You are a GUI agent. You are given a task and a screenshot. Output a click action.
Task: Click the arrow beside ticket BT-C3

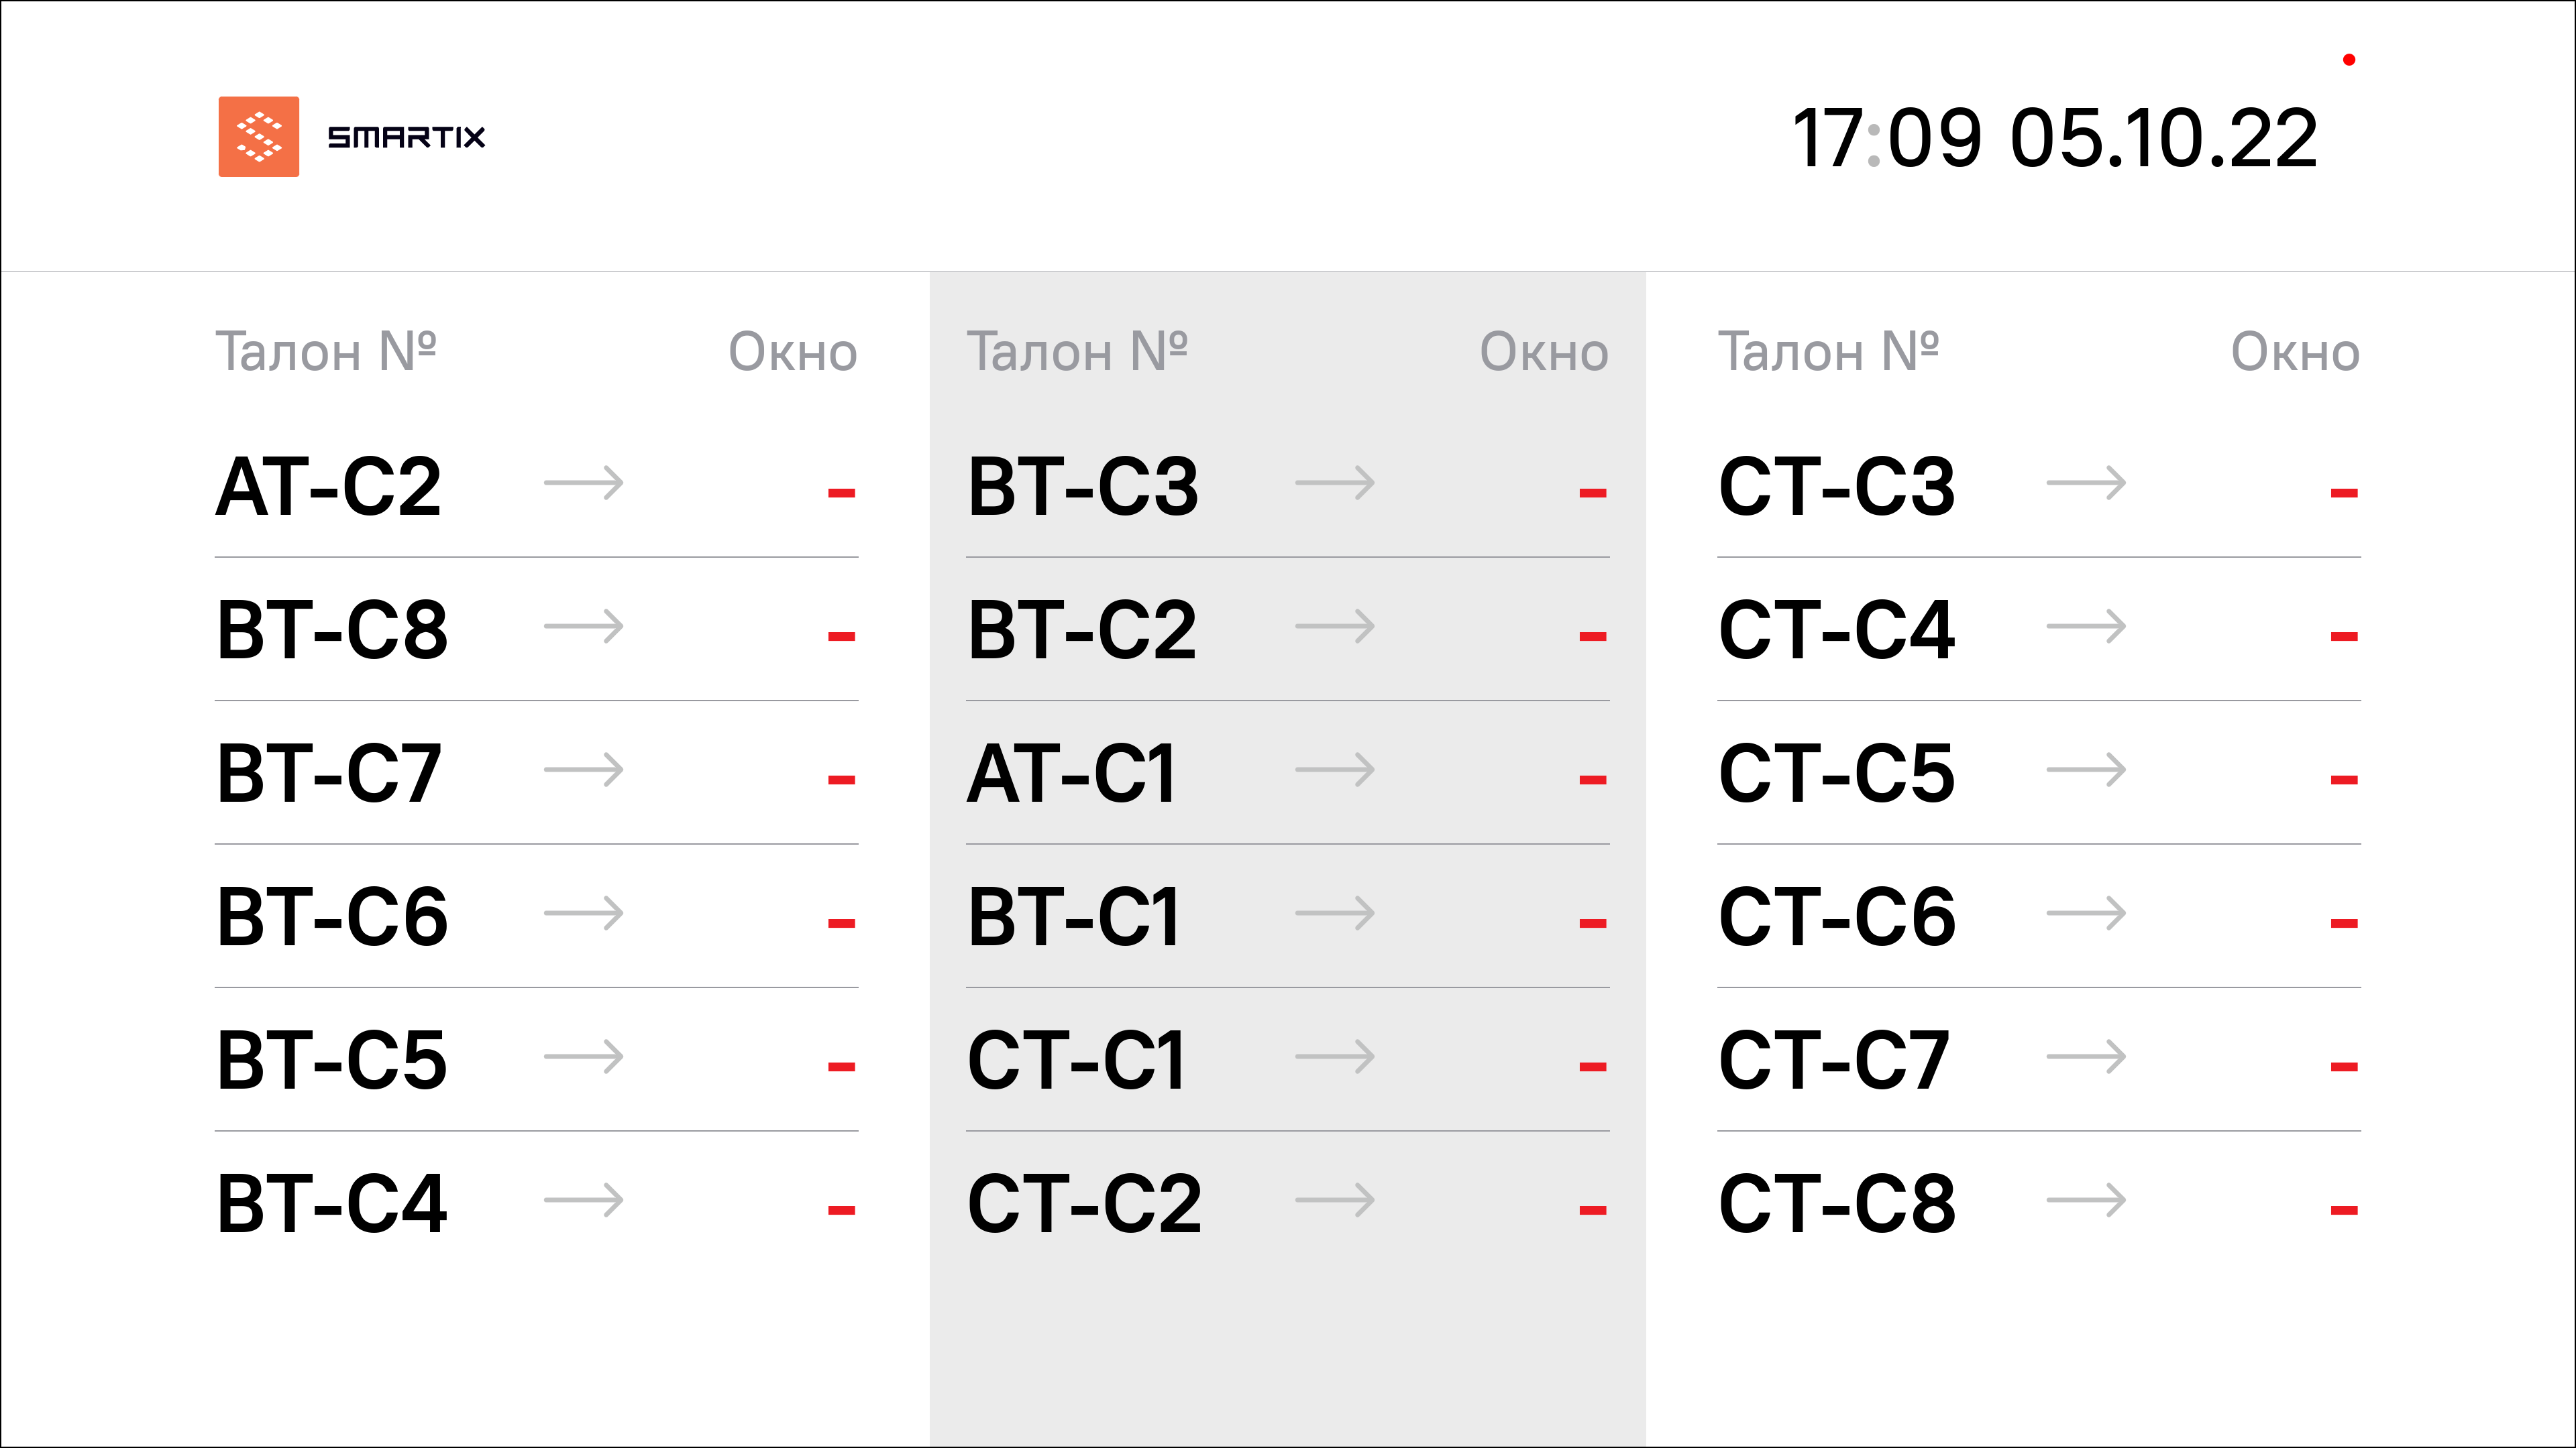point(1335,483)
